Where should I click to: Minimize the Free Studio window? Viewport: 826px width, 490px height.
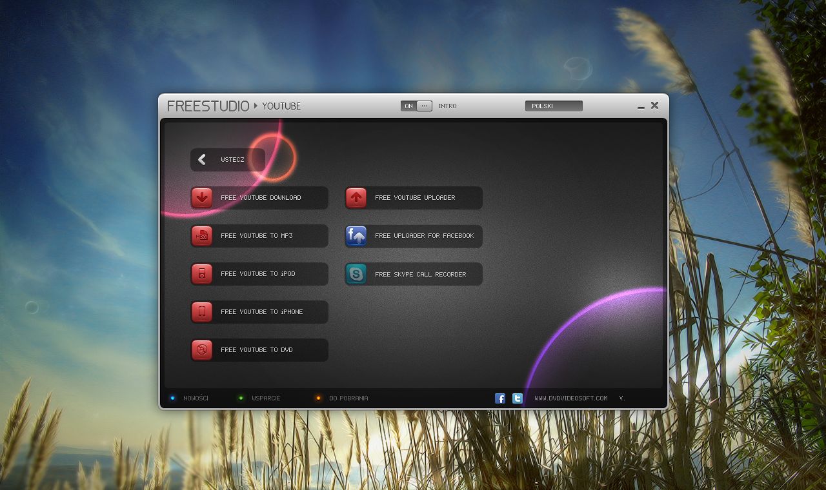coord(641,107)
